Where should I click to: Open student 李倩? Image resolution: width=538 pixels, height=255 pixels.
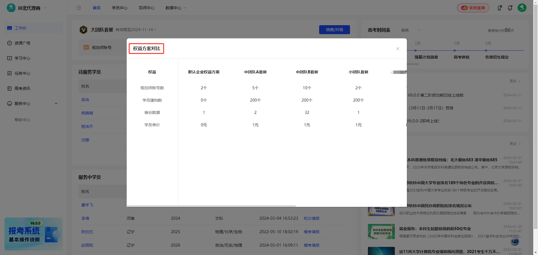85,218
